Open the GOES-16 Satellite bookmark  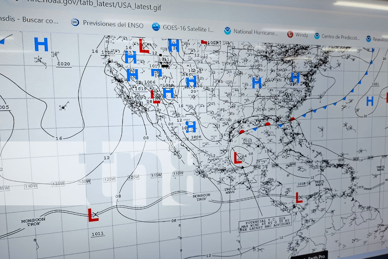tap(183, 28)
